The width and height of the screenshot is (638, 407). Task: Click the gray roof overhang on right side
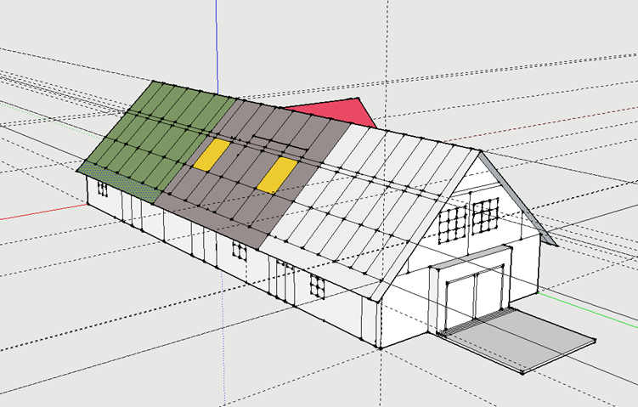pyautogui.click(x=518, y=200)
